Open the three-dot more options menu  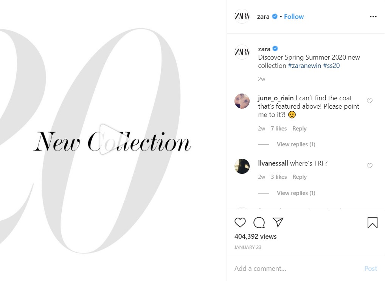click(x=373, y=16)
